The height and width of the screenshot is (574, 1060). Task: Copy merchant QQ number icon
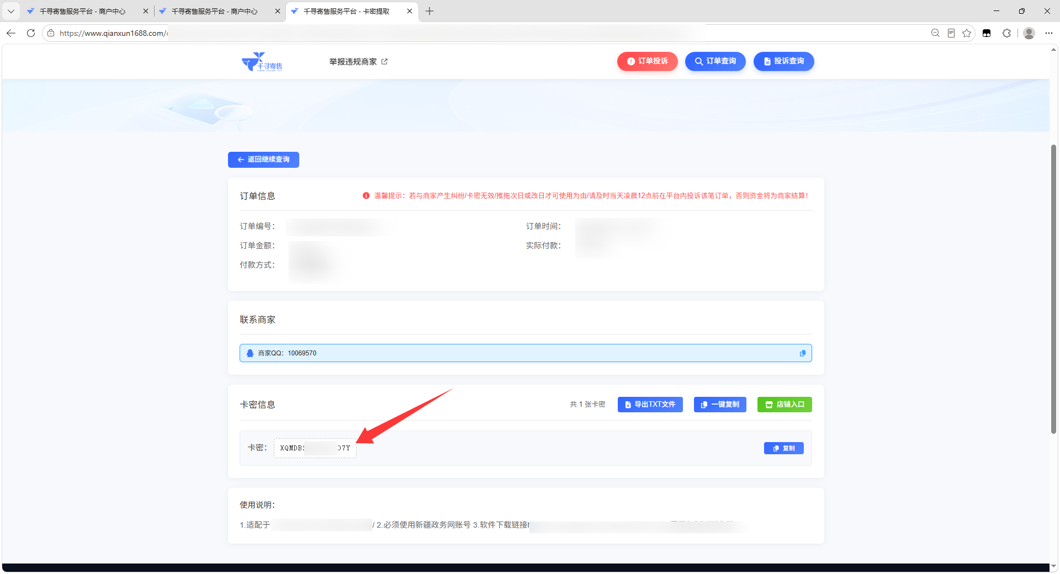click(803, 353)
